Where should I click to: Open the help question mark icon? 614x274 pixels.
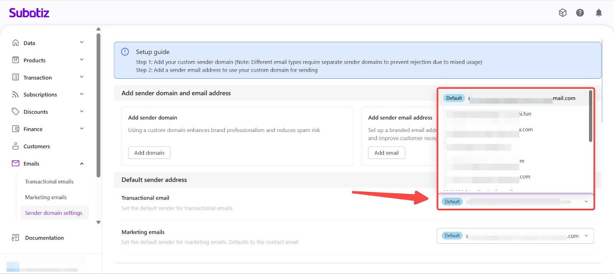pyautogui.click(x=580, y=13)
